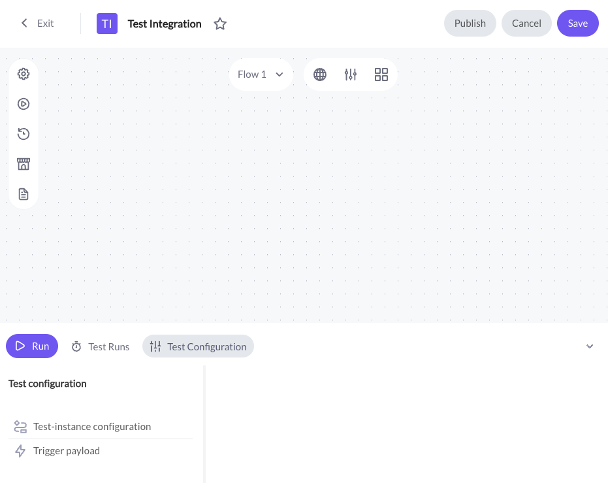Open version history clock icon
The image size is (608, 483).
click(24, 134)
